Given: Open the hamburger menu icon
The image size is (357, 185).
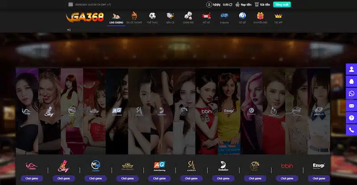Looking at the screenshot, I should [x=71, y=4].
